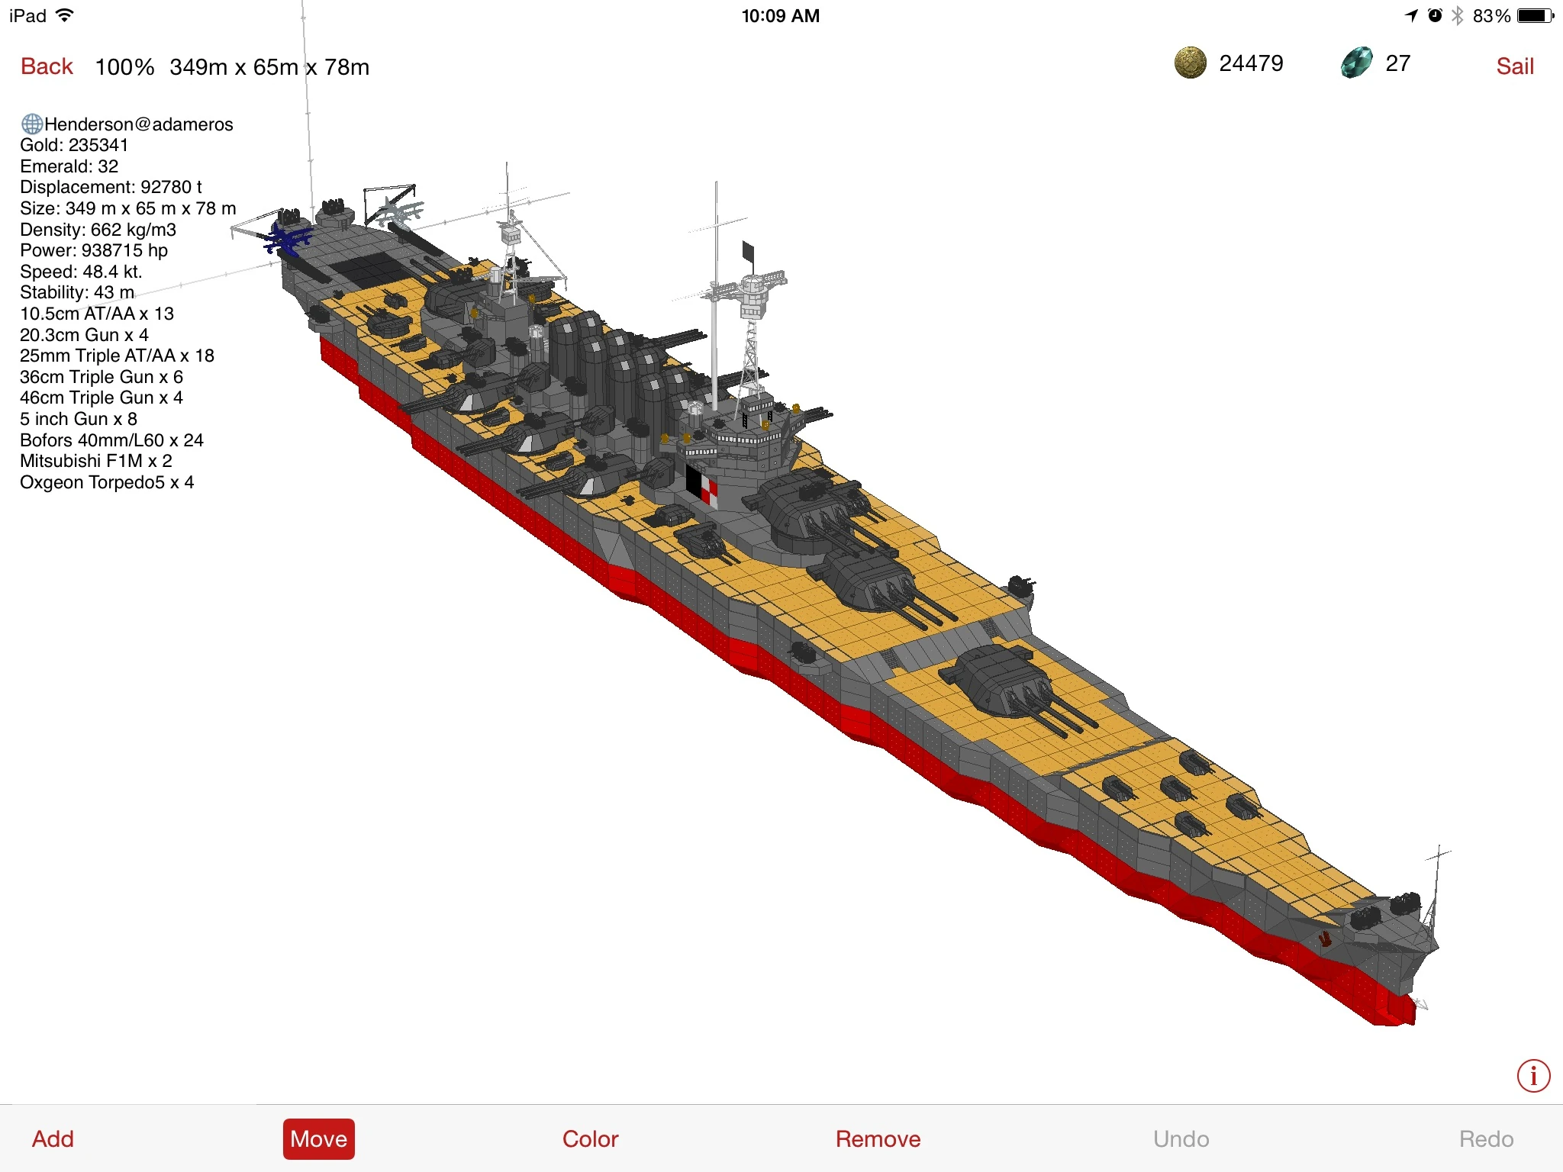Viewport: 1563px width, 1172px height.
Task: Tap the Redo button
Action: click(1486, 1139)
